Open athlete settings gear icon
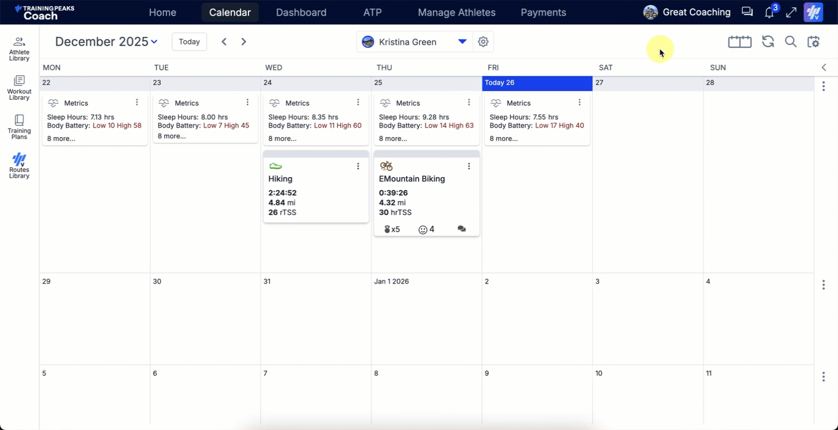838x430 pixels. (483, 42)
